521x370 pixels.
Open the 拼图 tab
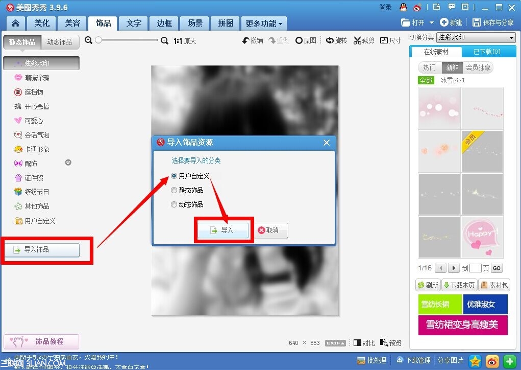(x=225, y=24)
